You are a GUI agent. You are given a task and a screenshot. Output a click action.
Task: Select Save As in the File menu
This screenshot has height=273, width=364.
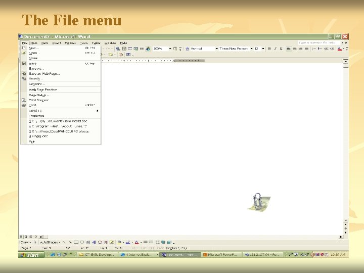click(61, 68)
